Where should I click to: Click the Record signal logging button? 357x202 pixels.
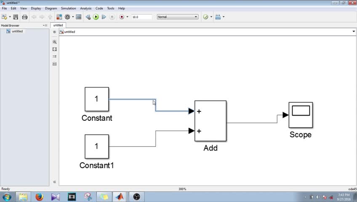coord(122,17)
